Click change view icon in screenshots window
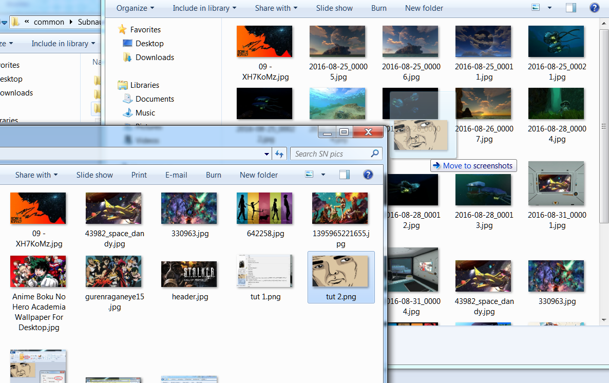 (x=536, y=7)
